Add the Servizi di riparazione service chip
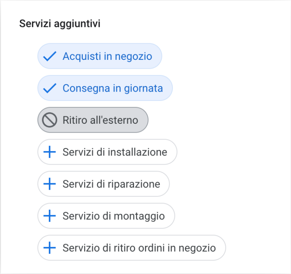This screenshot has height=274, width=291. (x=103, y=184)
